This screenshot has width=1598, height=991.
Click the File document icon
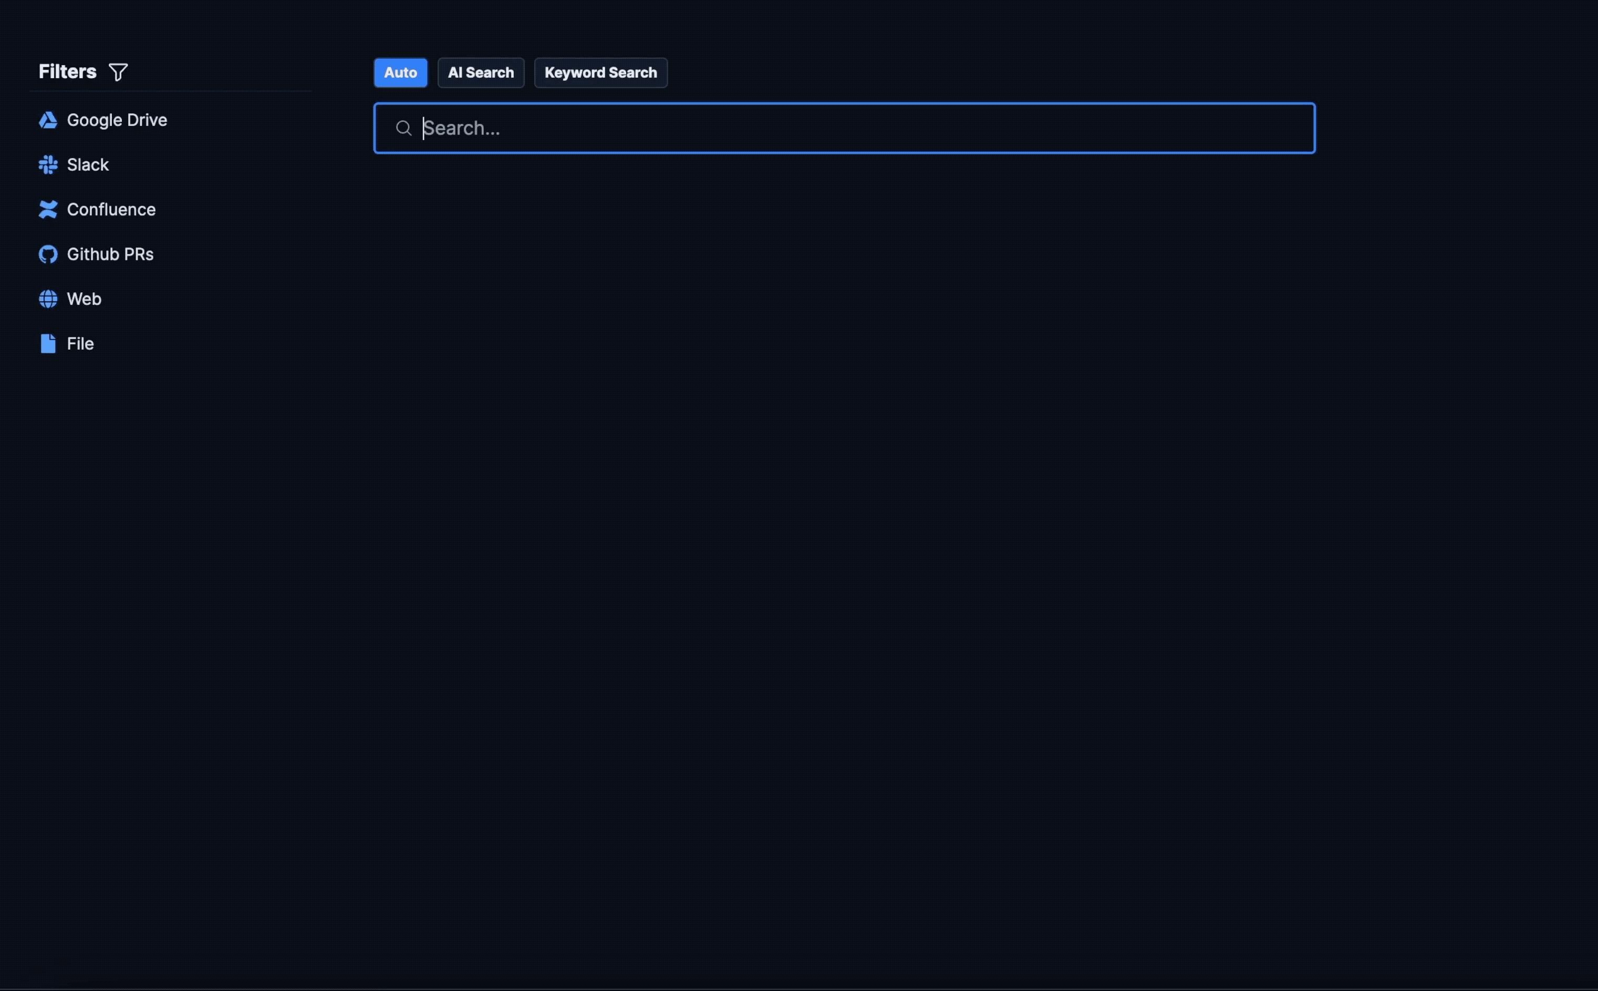pyautogui.click(x=48, y=343)
